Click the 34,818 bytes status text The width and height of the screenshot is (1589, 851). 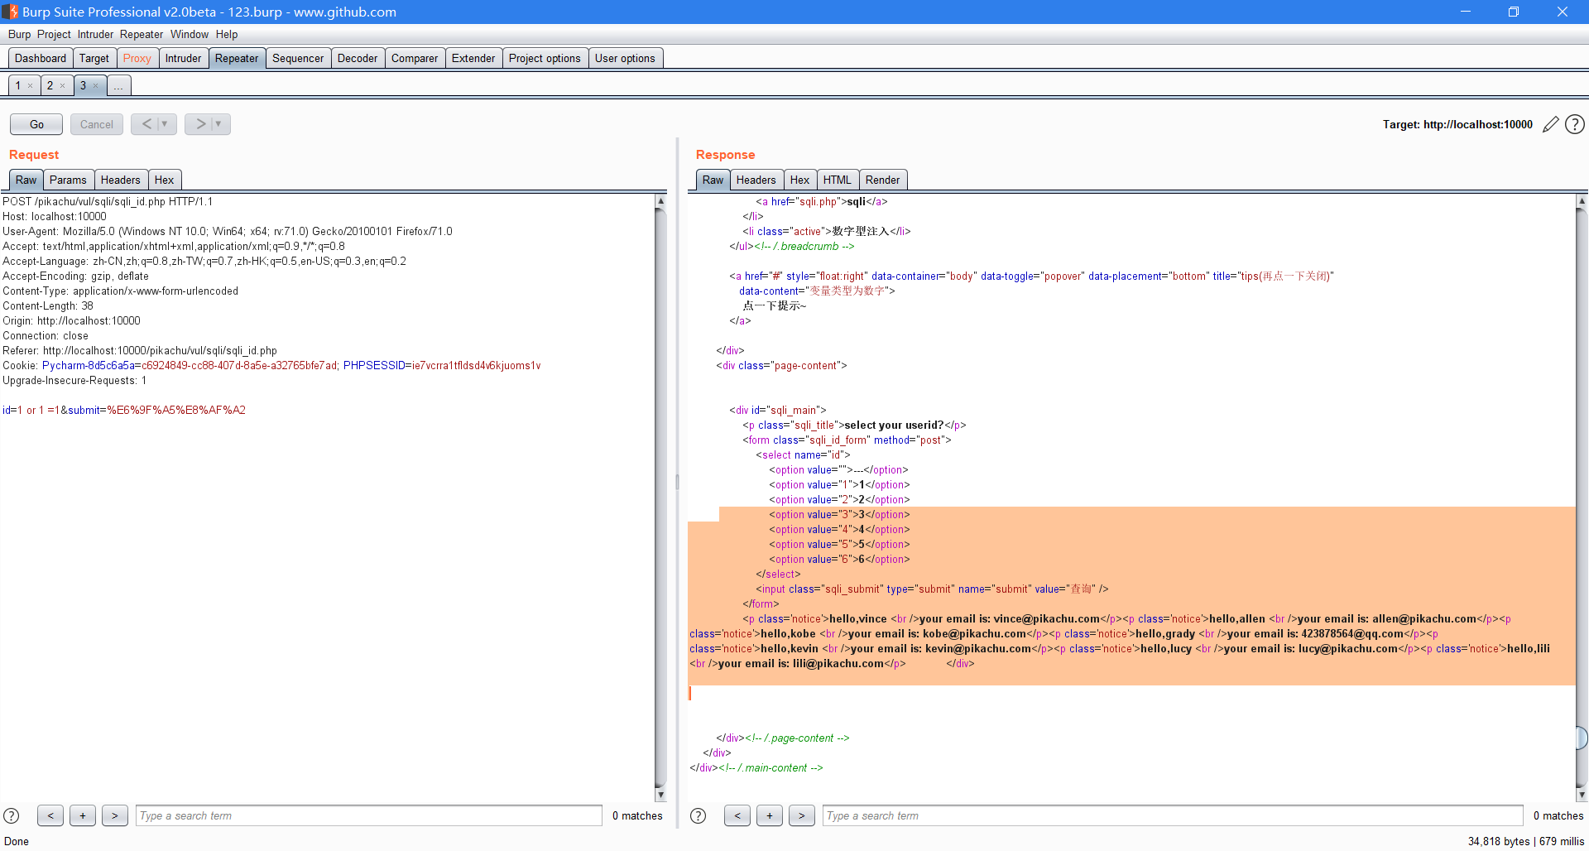pos(1499,841)
